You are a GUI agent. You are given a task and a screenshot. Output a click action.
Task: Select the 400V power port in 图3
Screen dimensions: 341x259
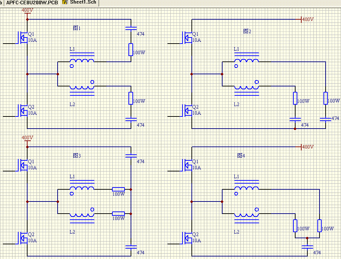[x=27, y=140]
